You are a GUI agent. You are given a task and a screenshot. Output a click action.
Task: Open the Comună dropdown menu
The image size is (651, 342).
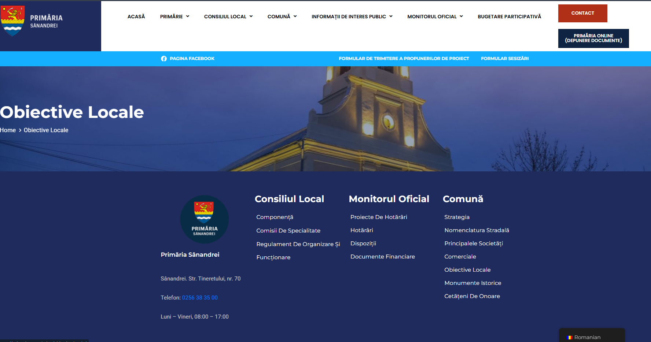point(282,16)
